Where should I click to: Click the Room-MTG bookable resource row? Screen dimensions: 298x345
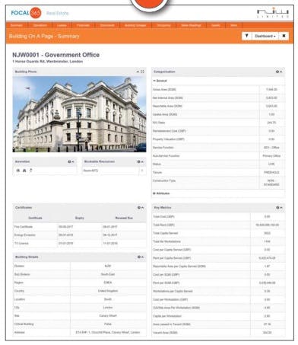coord(113,171)
